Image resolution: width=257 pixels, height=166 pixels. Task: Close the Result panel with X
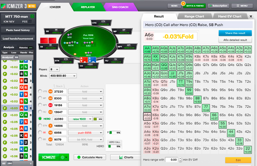click(x=251, y=16)
